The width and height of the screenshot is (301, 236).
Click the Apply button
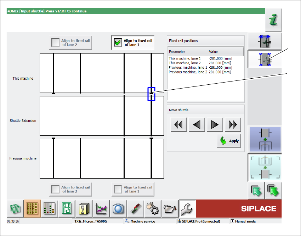[229, 141]
